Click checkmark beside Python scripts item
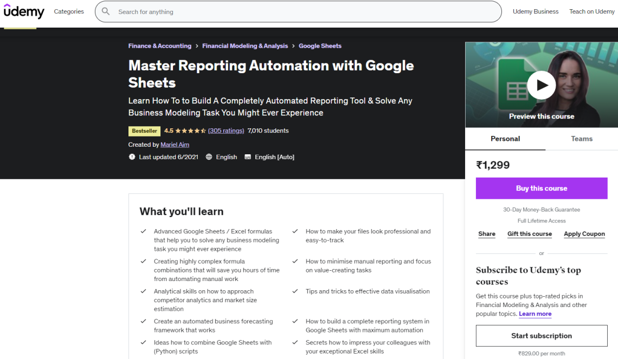Image resolution: width=618 pixels, height=359 pixels. coord(144,342)
